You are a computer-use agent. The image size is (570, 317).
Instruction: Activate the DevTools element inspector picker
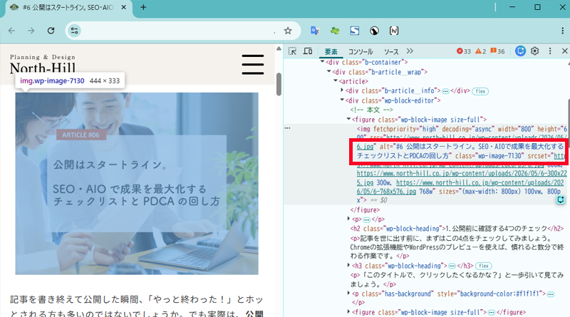click(292, 51)
